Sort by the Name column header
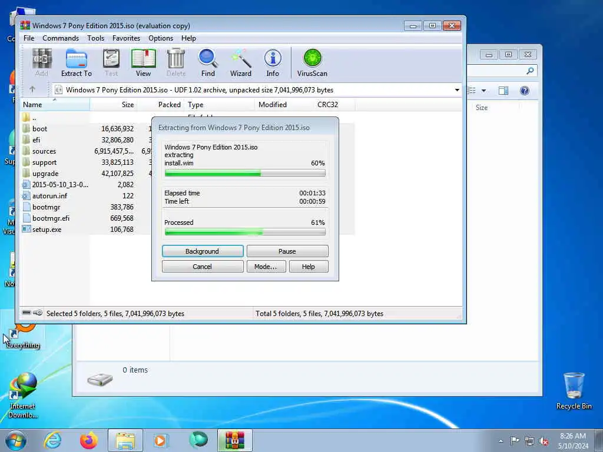 pyautogui.click(x=55, y=105)
